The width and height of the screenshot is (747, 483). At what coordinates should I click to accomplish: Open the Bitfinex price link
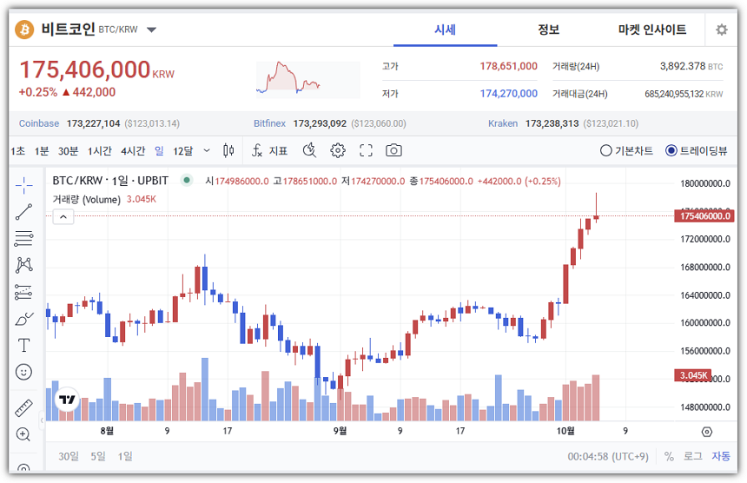(269, 123)
